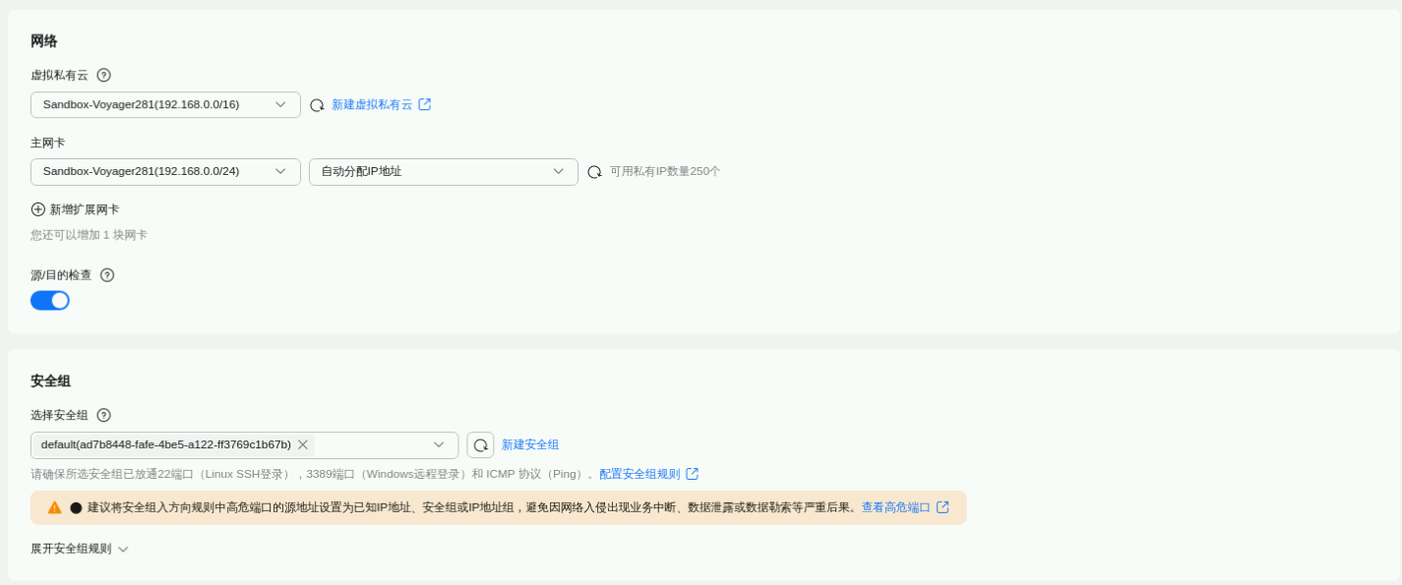Refresh the security group list
1402x585 pixels.
[x=480, y=445]
